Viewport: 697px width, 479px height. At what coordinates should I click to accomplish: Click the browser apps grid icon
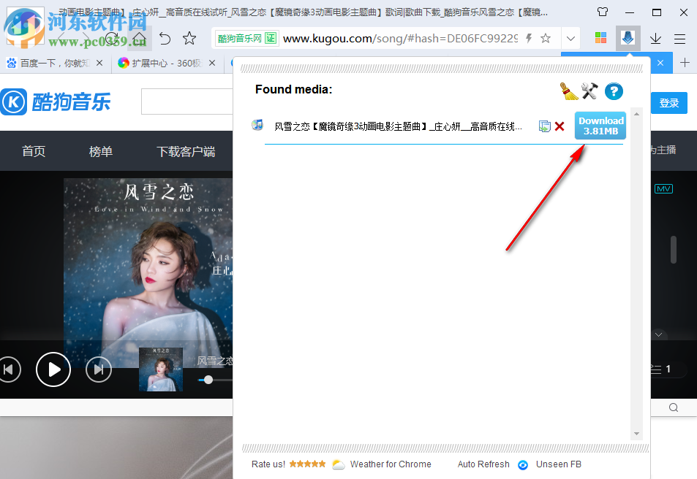tap(600, 37)
